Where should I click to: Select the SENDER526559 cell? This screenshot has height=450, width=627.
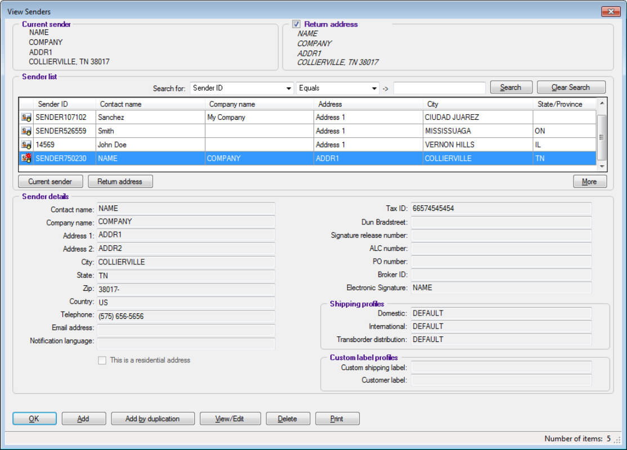pos(64,131)
